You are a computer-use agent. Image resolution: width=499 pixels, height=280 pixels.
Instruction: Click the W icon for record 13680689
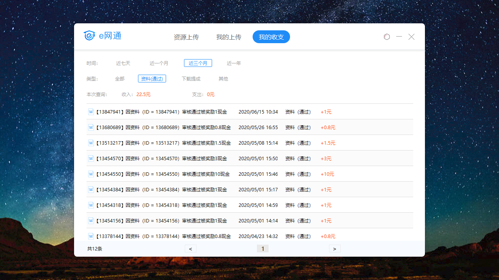click(x=91, y=127)
